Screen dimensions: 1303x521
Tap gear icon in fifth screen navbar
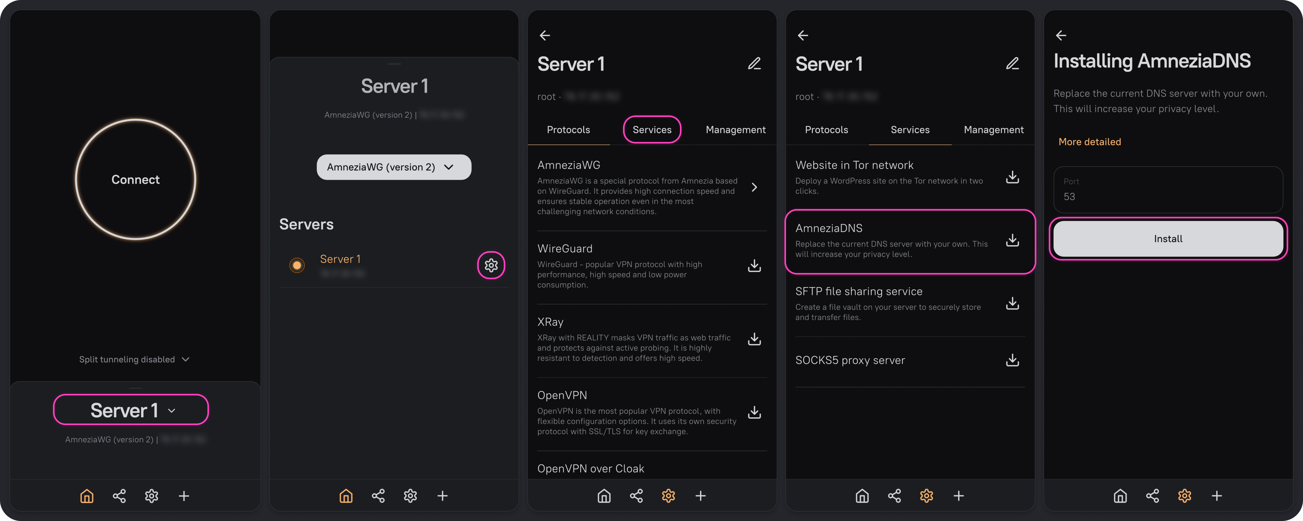[x=1185, y=496]
